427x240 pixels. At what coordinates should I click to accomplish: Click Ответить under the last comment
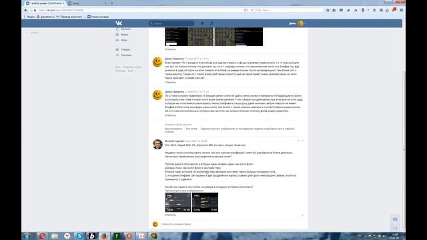171,215
